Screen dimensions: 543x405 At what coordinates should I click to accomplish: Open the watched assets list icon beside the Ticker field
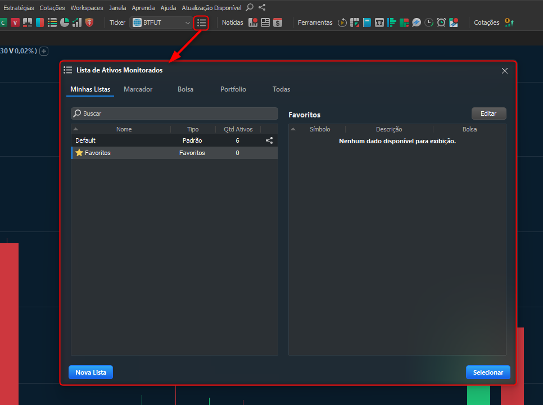[x=201, y=23]
